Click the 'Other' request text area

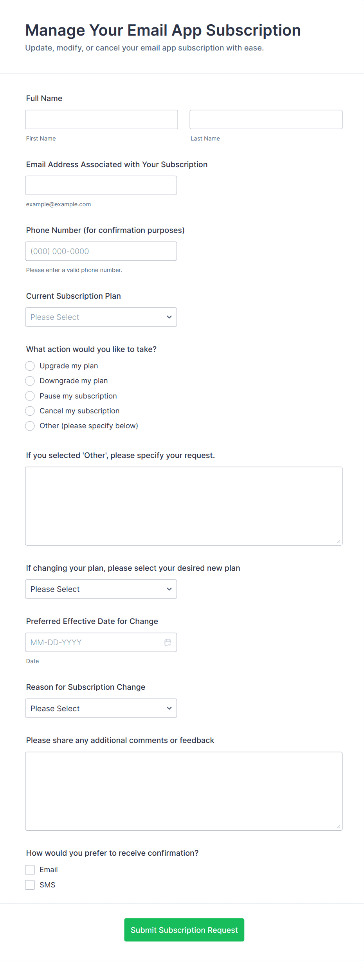point(184,506)
